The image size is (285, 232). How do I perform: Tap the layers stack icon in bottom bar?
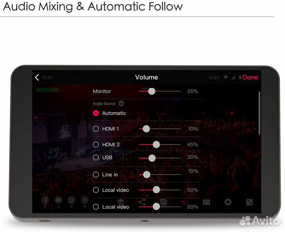click(x=120, y=201)
